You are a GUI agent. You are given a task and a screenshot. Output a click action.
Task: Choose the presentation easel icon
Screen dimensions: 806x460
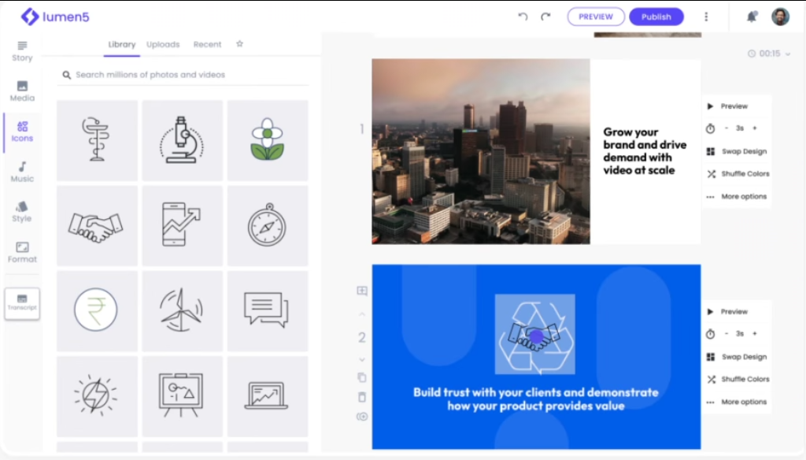click(183, 396)
